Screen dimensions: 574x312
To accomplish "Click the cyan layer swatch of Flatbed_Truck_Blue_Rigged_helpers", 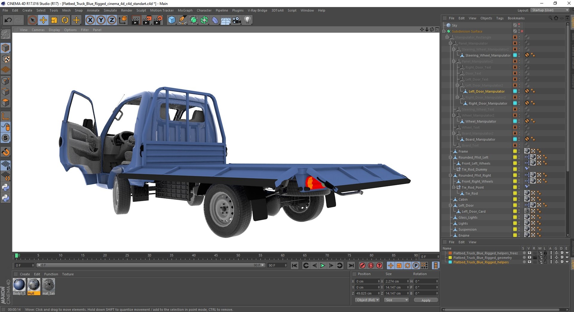I will tap(450, 262).
